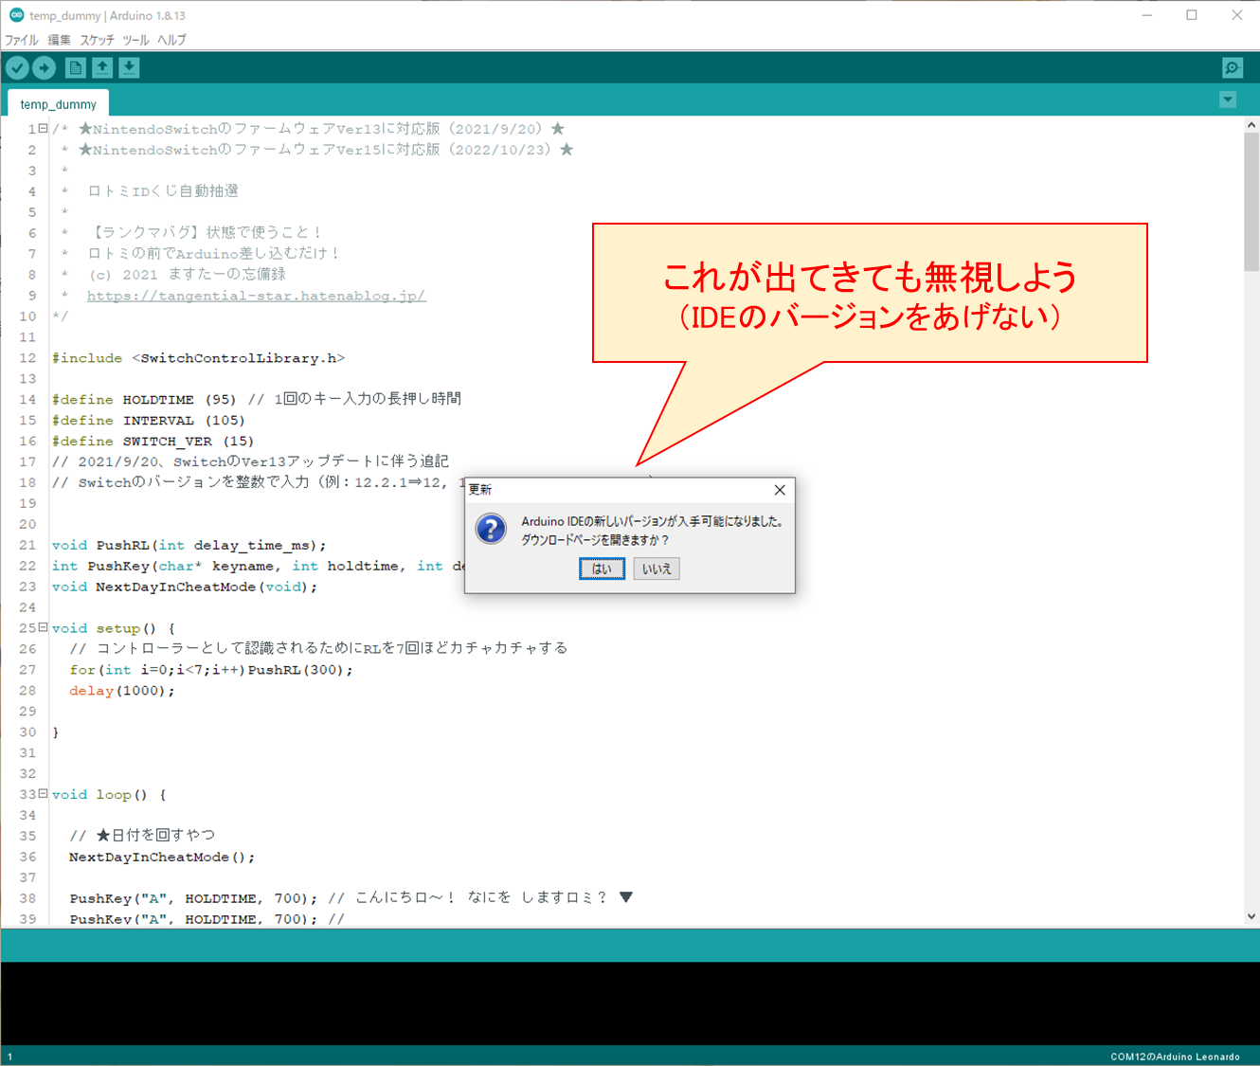The image size is (1260, 1066).
Task: Click the editor vertical scrollbar thumb
Action: (1251, 202)
